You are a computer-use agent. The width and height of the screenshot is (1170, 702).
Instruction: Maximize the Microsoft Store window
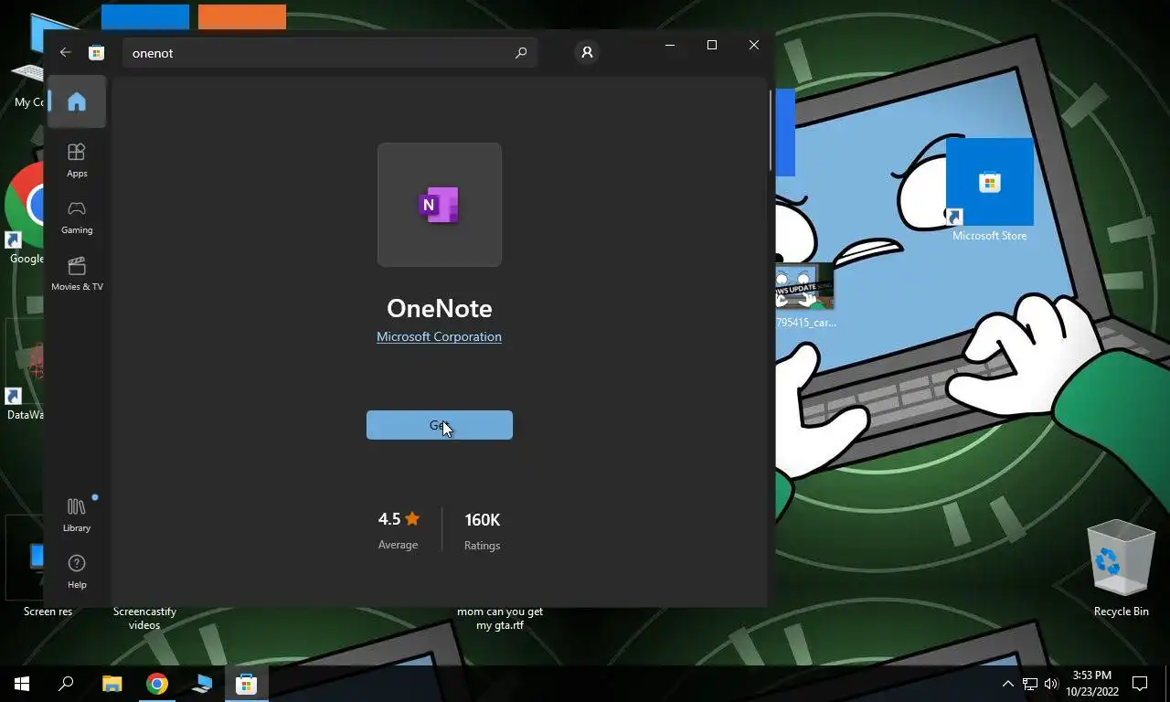[712, 45]
